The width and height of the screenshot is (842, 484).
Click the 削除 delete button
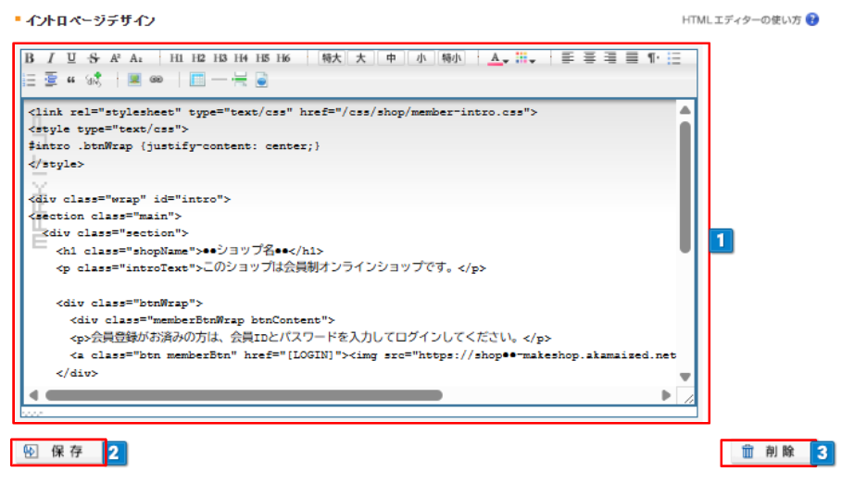click(768, 452)
